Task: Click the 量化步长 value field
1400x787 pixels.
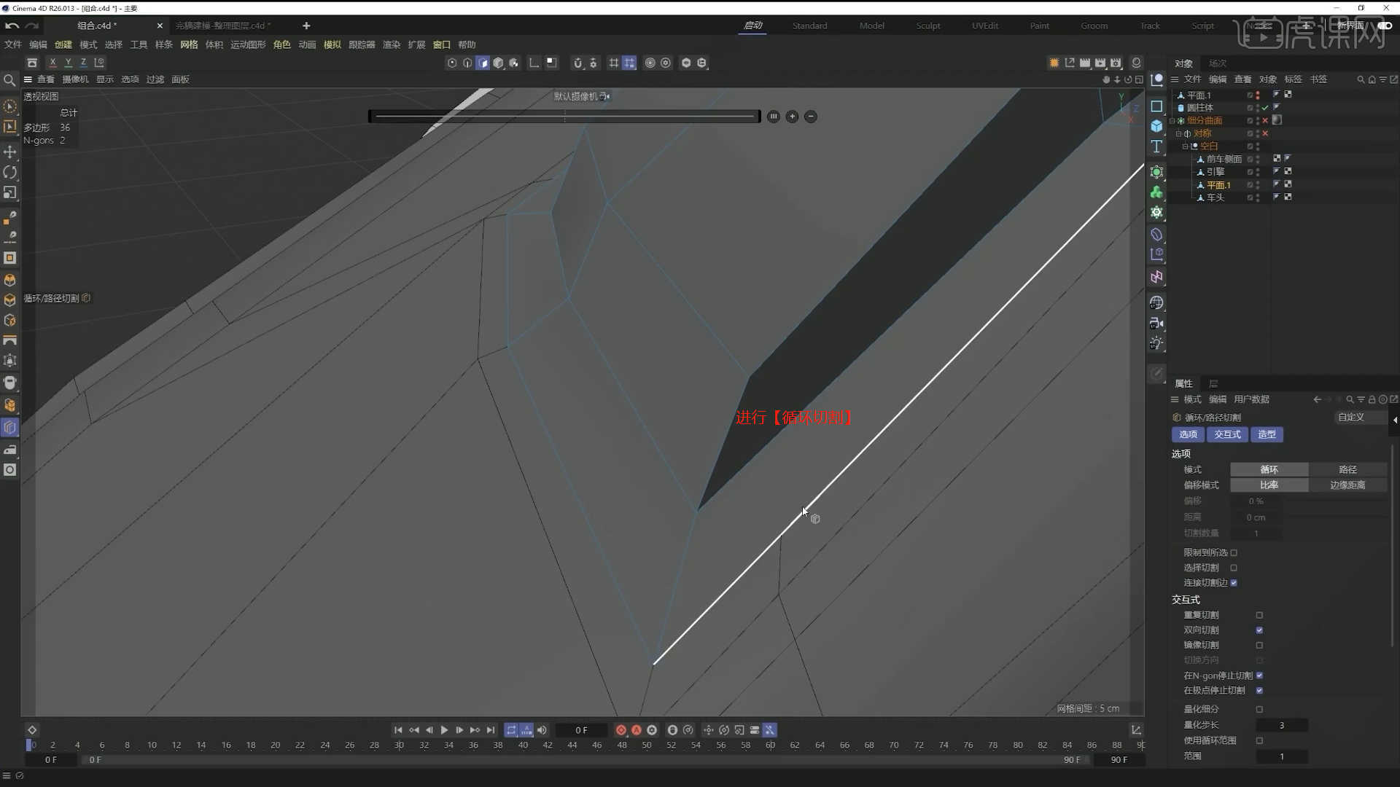Action: pos(1281,726)
